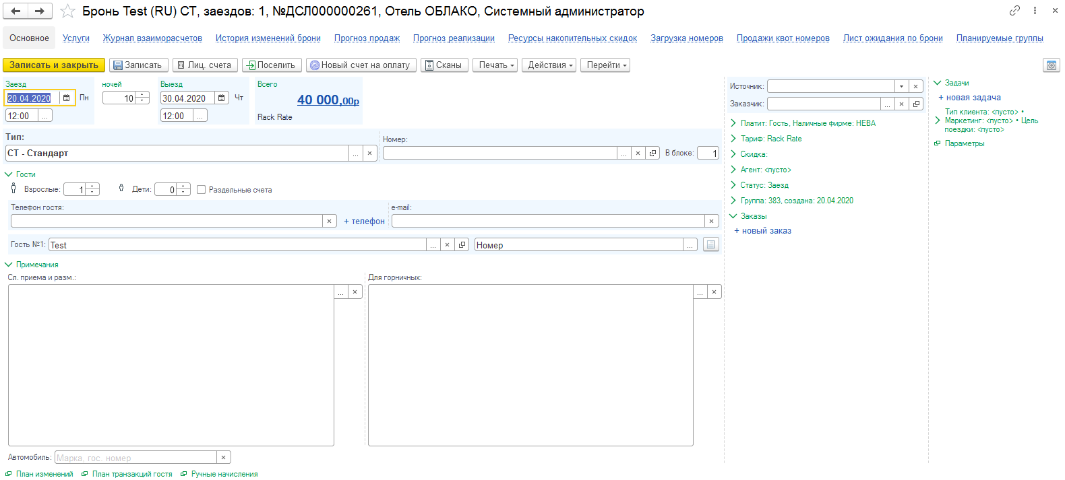This screenshot has height=480, width=1065.
Task: Open Лиц. счета button
Action: click(x=205, y=65)
